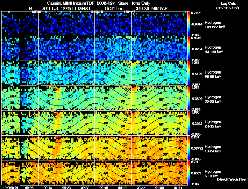This screenshot has height=189, width=248.
Task: Open the 5-13 keV panel above the 00:40 label
Action: [x=104, y=173]
